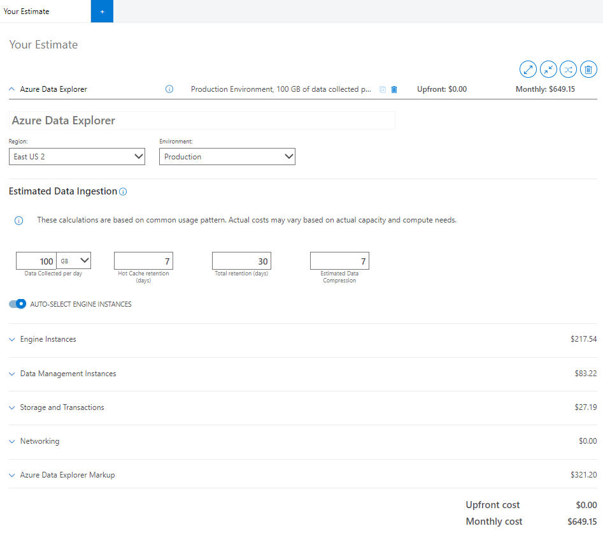Click info icon beside Azure Data Explorer header
The image size is (603, 533).
coord(169,89)
